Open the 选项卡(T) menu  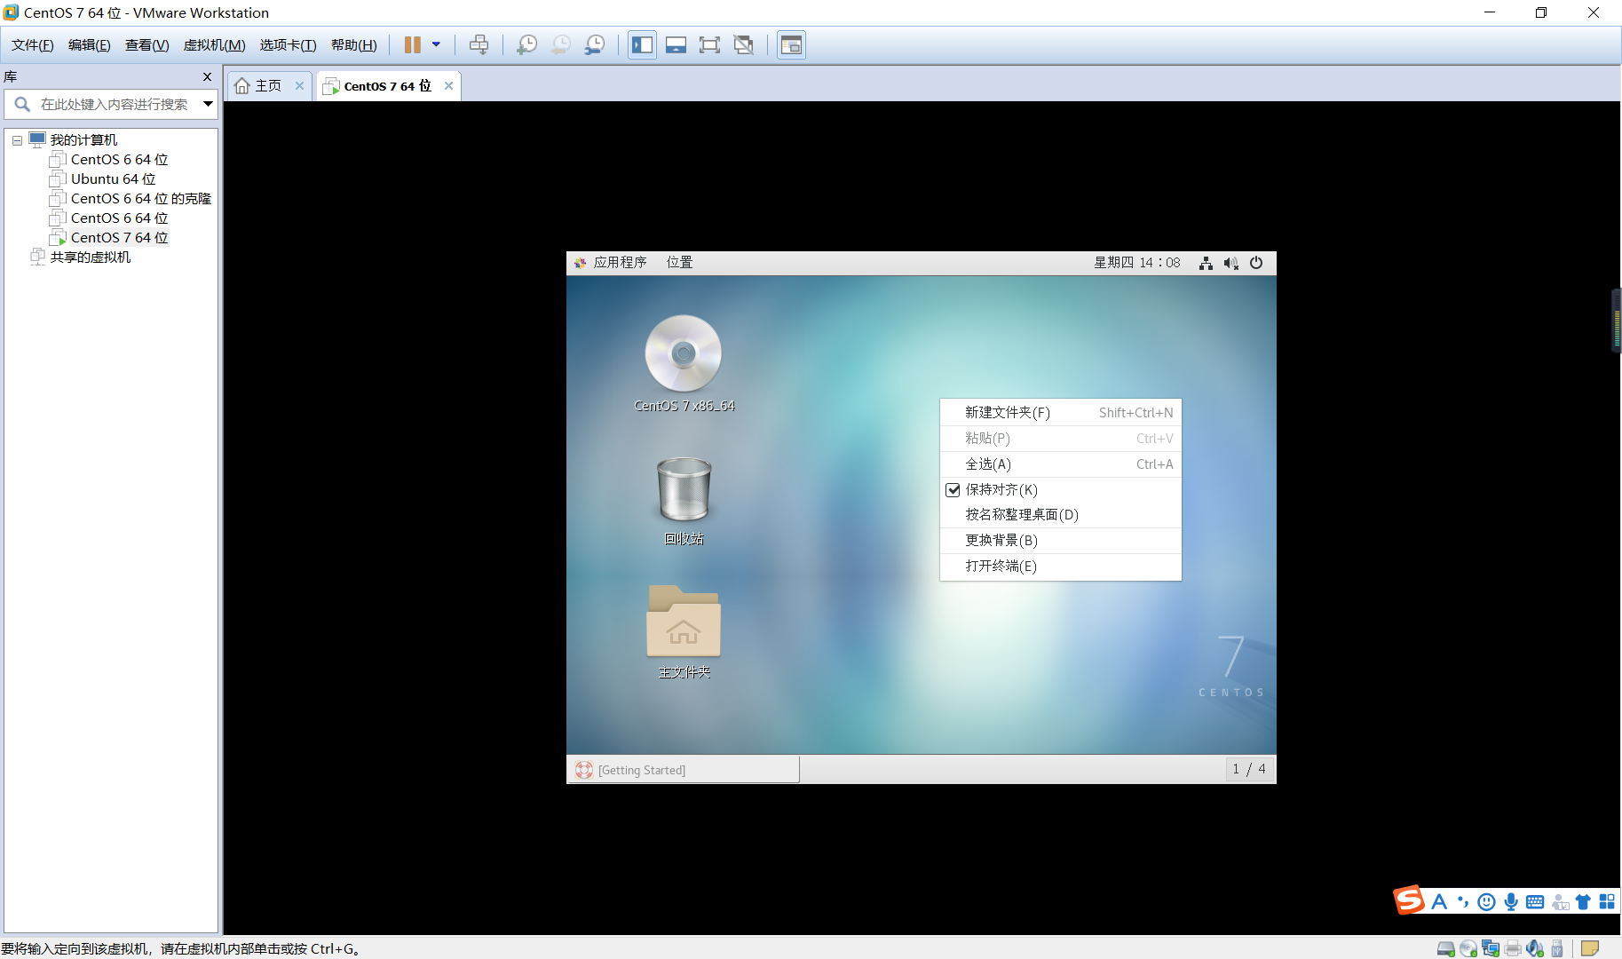289,45
